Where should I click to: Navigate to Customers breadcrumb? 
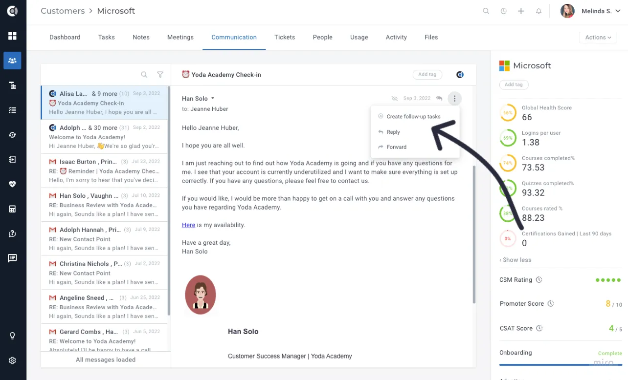(62, 11)
